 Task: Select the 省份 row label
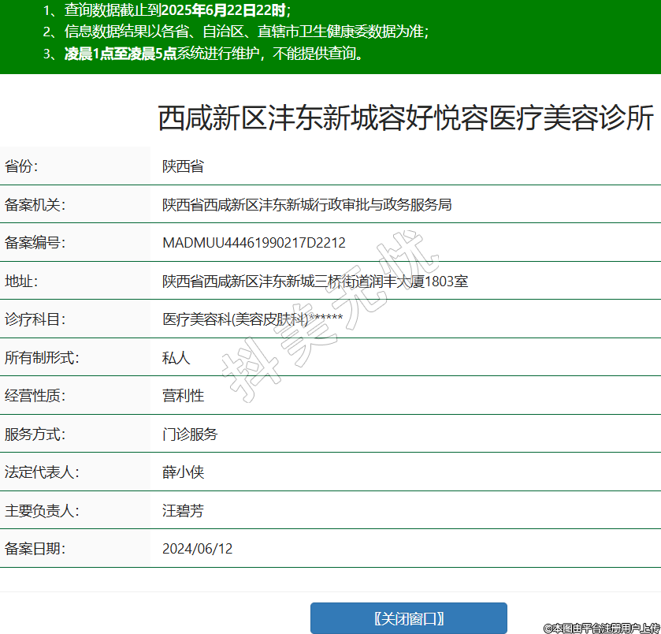click(x=21, y=166)
